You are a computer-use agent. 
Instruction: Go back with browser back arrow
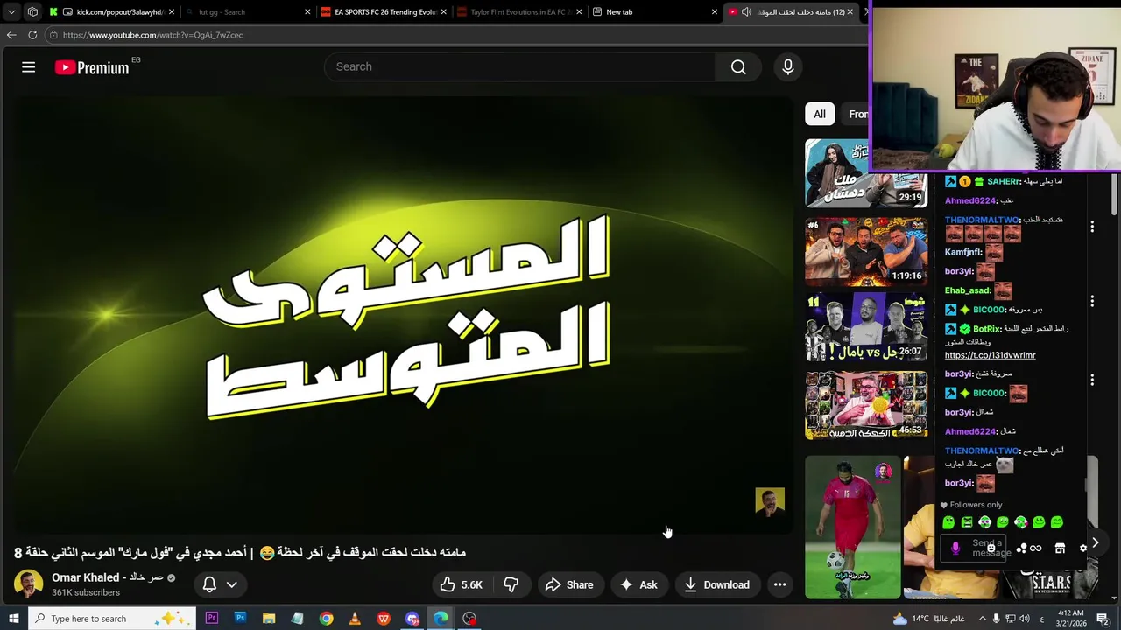[11, 35]
